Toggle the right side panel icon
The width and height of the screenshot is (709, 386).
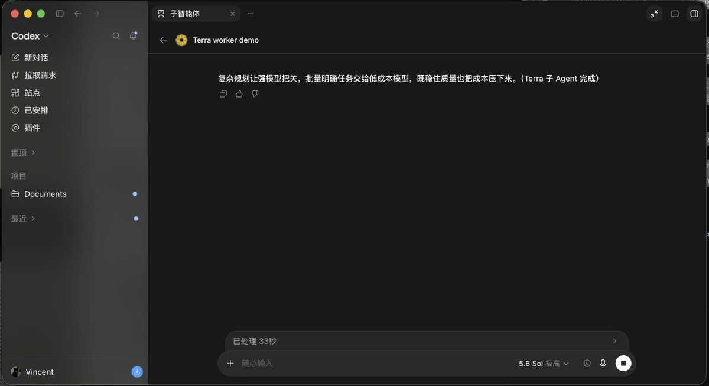tap(694, 14)
